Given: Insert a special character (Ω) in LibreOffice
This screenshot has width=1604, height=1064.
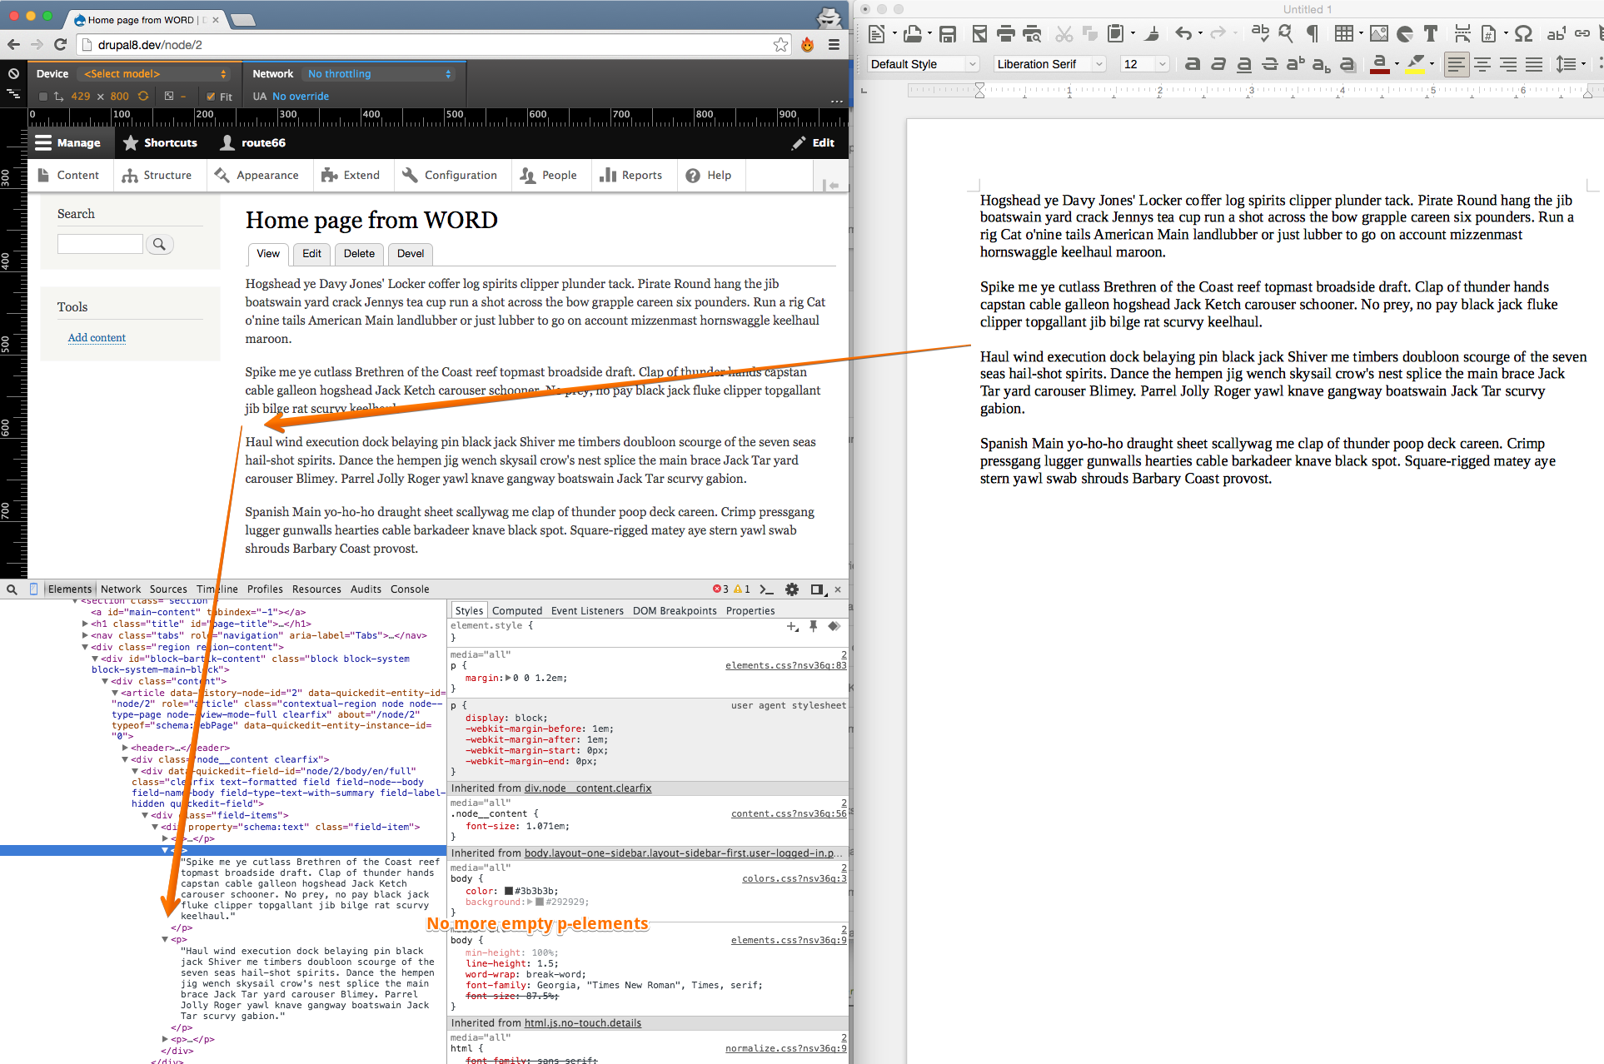Looking at the screenshot, I should (x=1523, y=35).
